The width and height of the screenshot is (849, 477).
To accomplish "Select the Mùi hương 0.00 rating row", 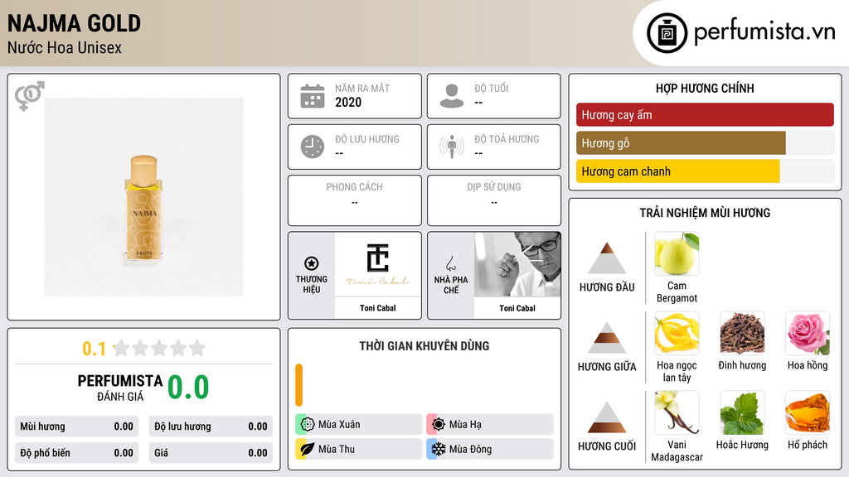I will 76,426.
